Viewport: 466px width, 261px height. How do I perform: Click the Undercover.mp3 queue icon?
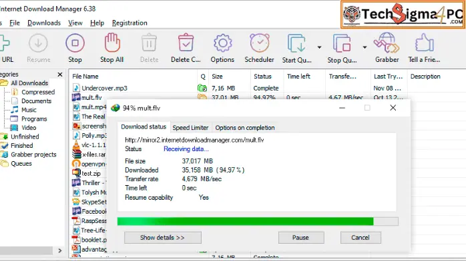pyautogui.click(x=202, y=88)
